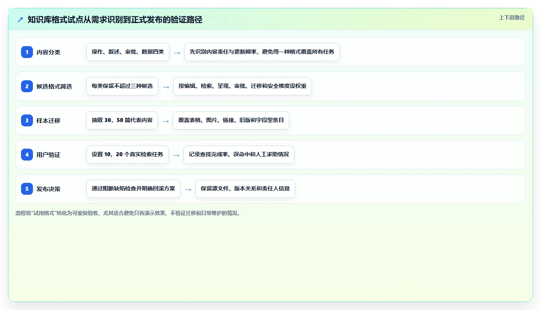Click the 设置 10，20 个真实检索任务 box
This screenshot has width=541, height=310.
[x=127, y=155]
